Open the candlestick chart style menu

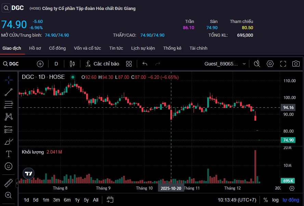pos(72,64)
